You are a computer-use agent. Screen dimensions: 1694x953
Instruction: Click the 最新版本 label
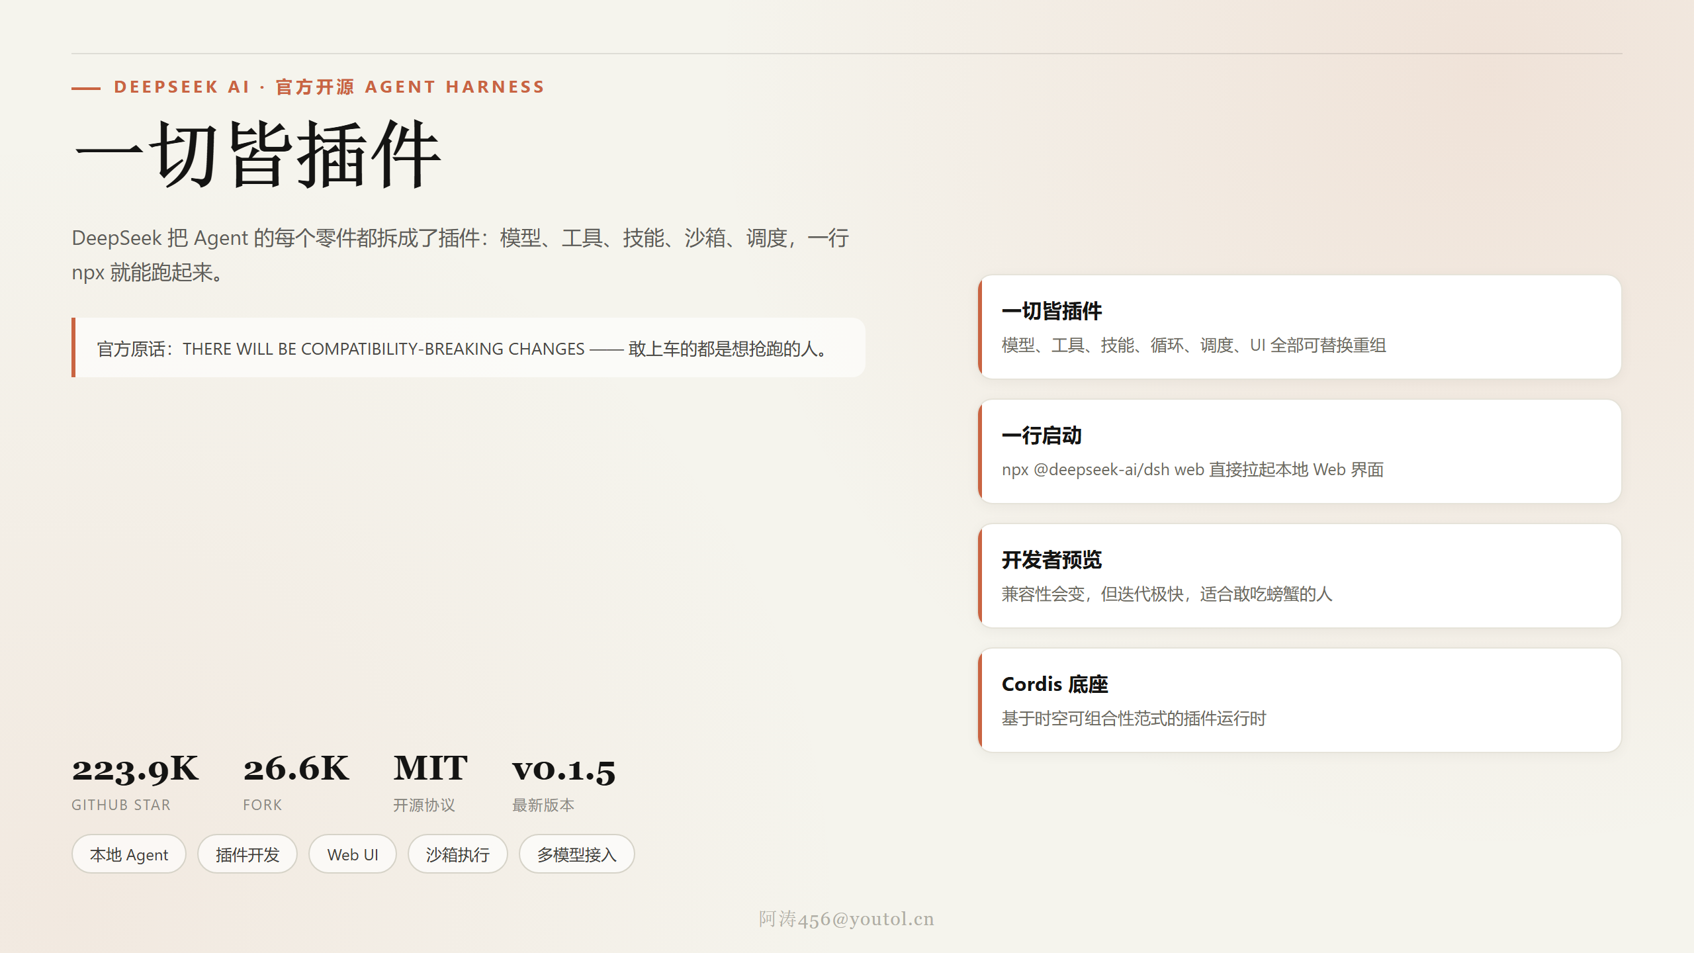click(543, 805)
